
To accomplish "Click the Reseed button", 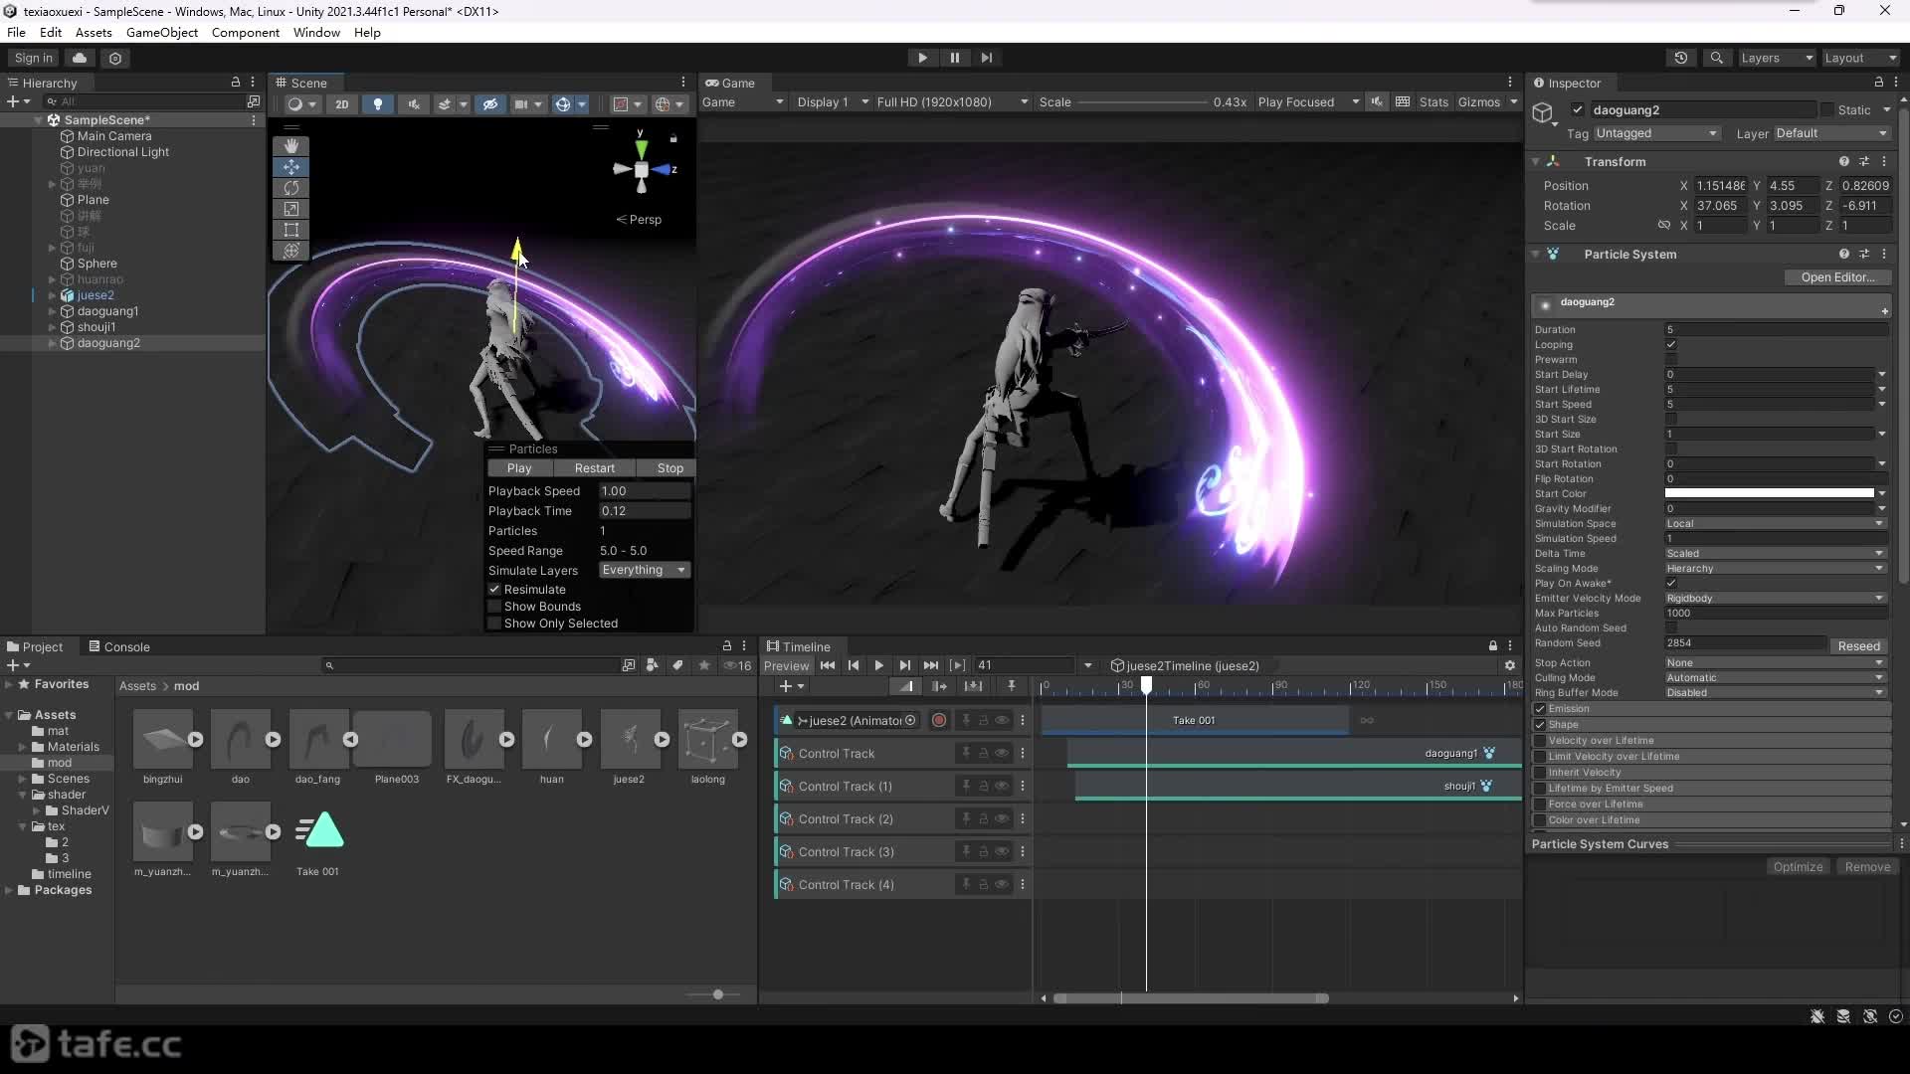I will [1858, 645].
